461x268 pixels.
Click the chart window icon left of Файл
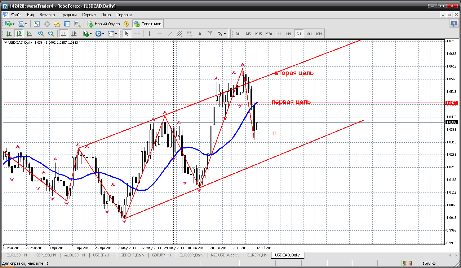pyautogui.click(x=6, y=15)
